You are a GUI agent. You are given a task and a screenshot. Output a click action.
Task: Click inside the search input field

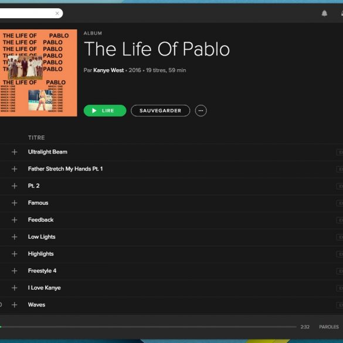(26, 13)
